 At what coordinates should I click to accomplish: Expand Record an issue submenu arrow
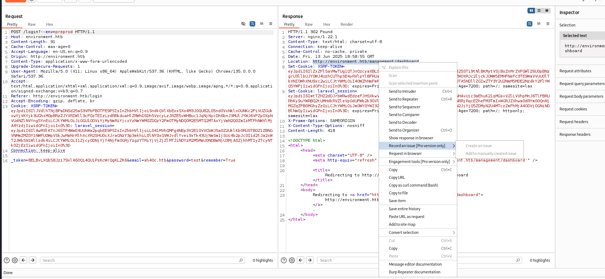coord(454,146)
